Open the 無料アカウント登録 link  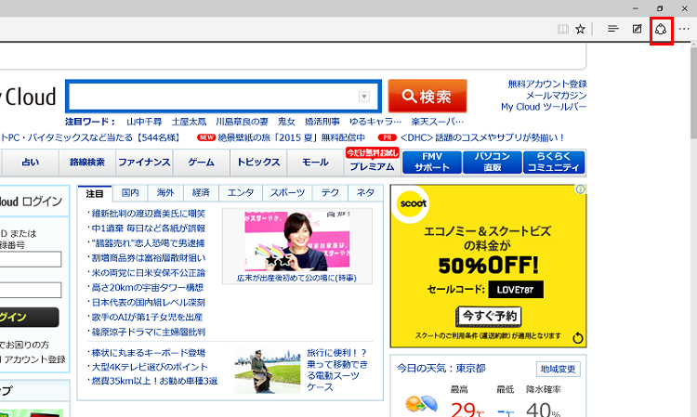[546, 84]
